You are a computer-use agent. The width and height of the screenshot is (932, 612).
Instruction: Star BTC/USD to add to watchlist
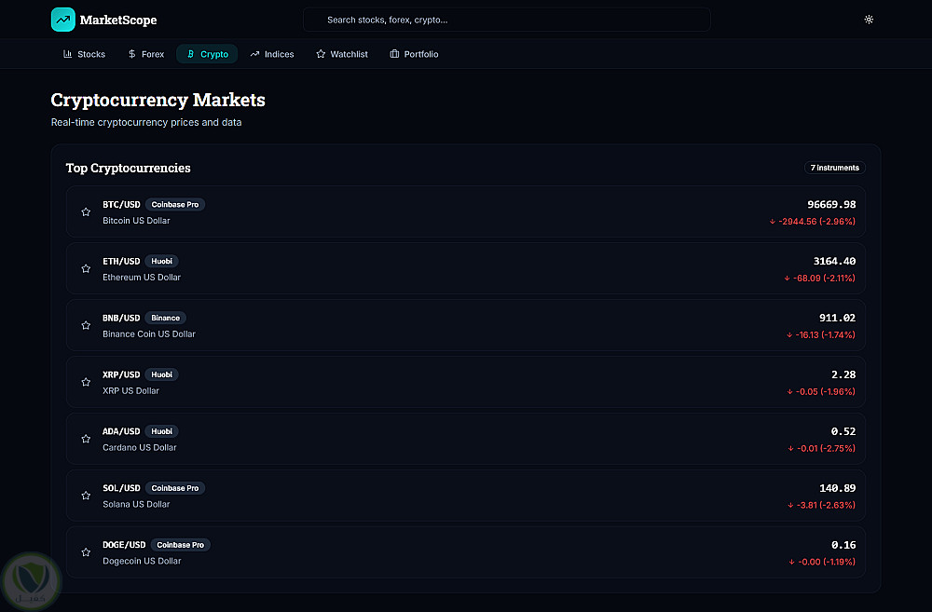tap(86, 212)
